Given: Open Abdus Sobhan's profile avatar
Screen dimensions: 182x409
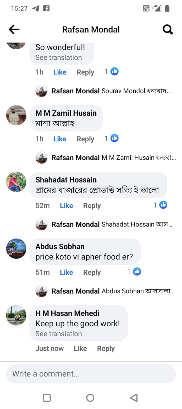Looking at the screenshot, I should click(x=16, y=249).
